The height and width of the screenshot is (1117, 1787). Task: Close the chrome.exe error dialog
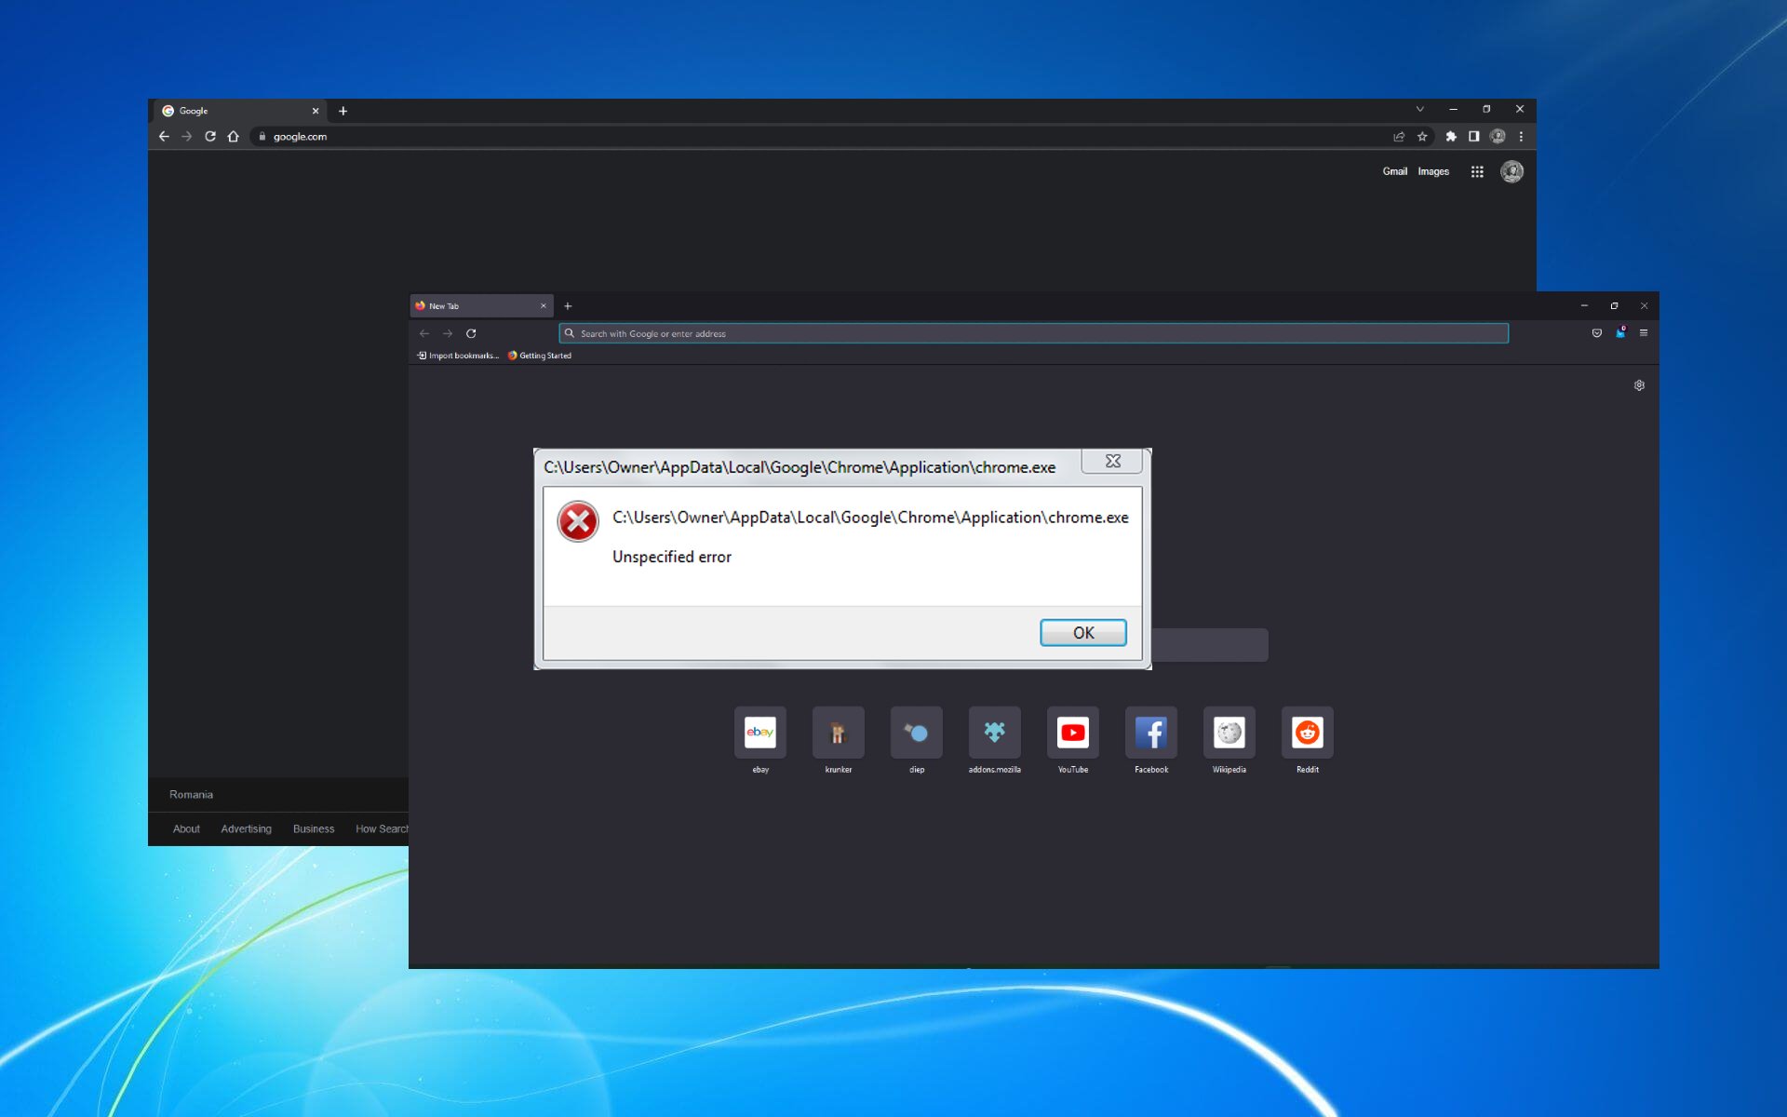(1112, 462)
